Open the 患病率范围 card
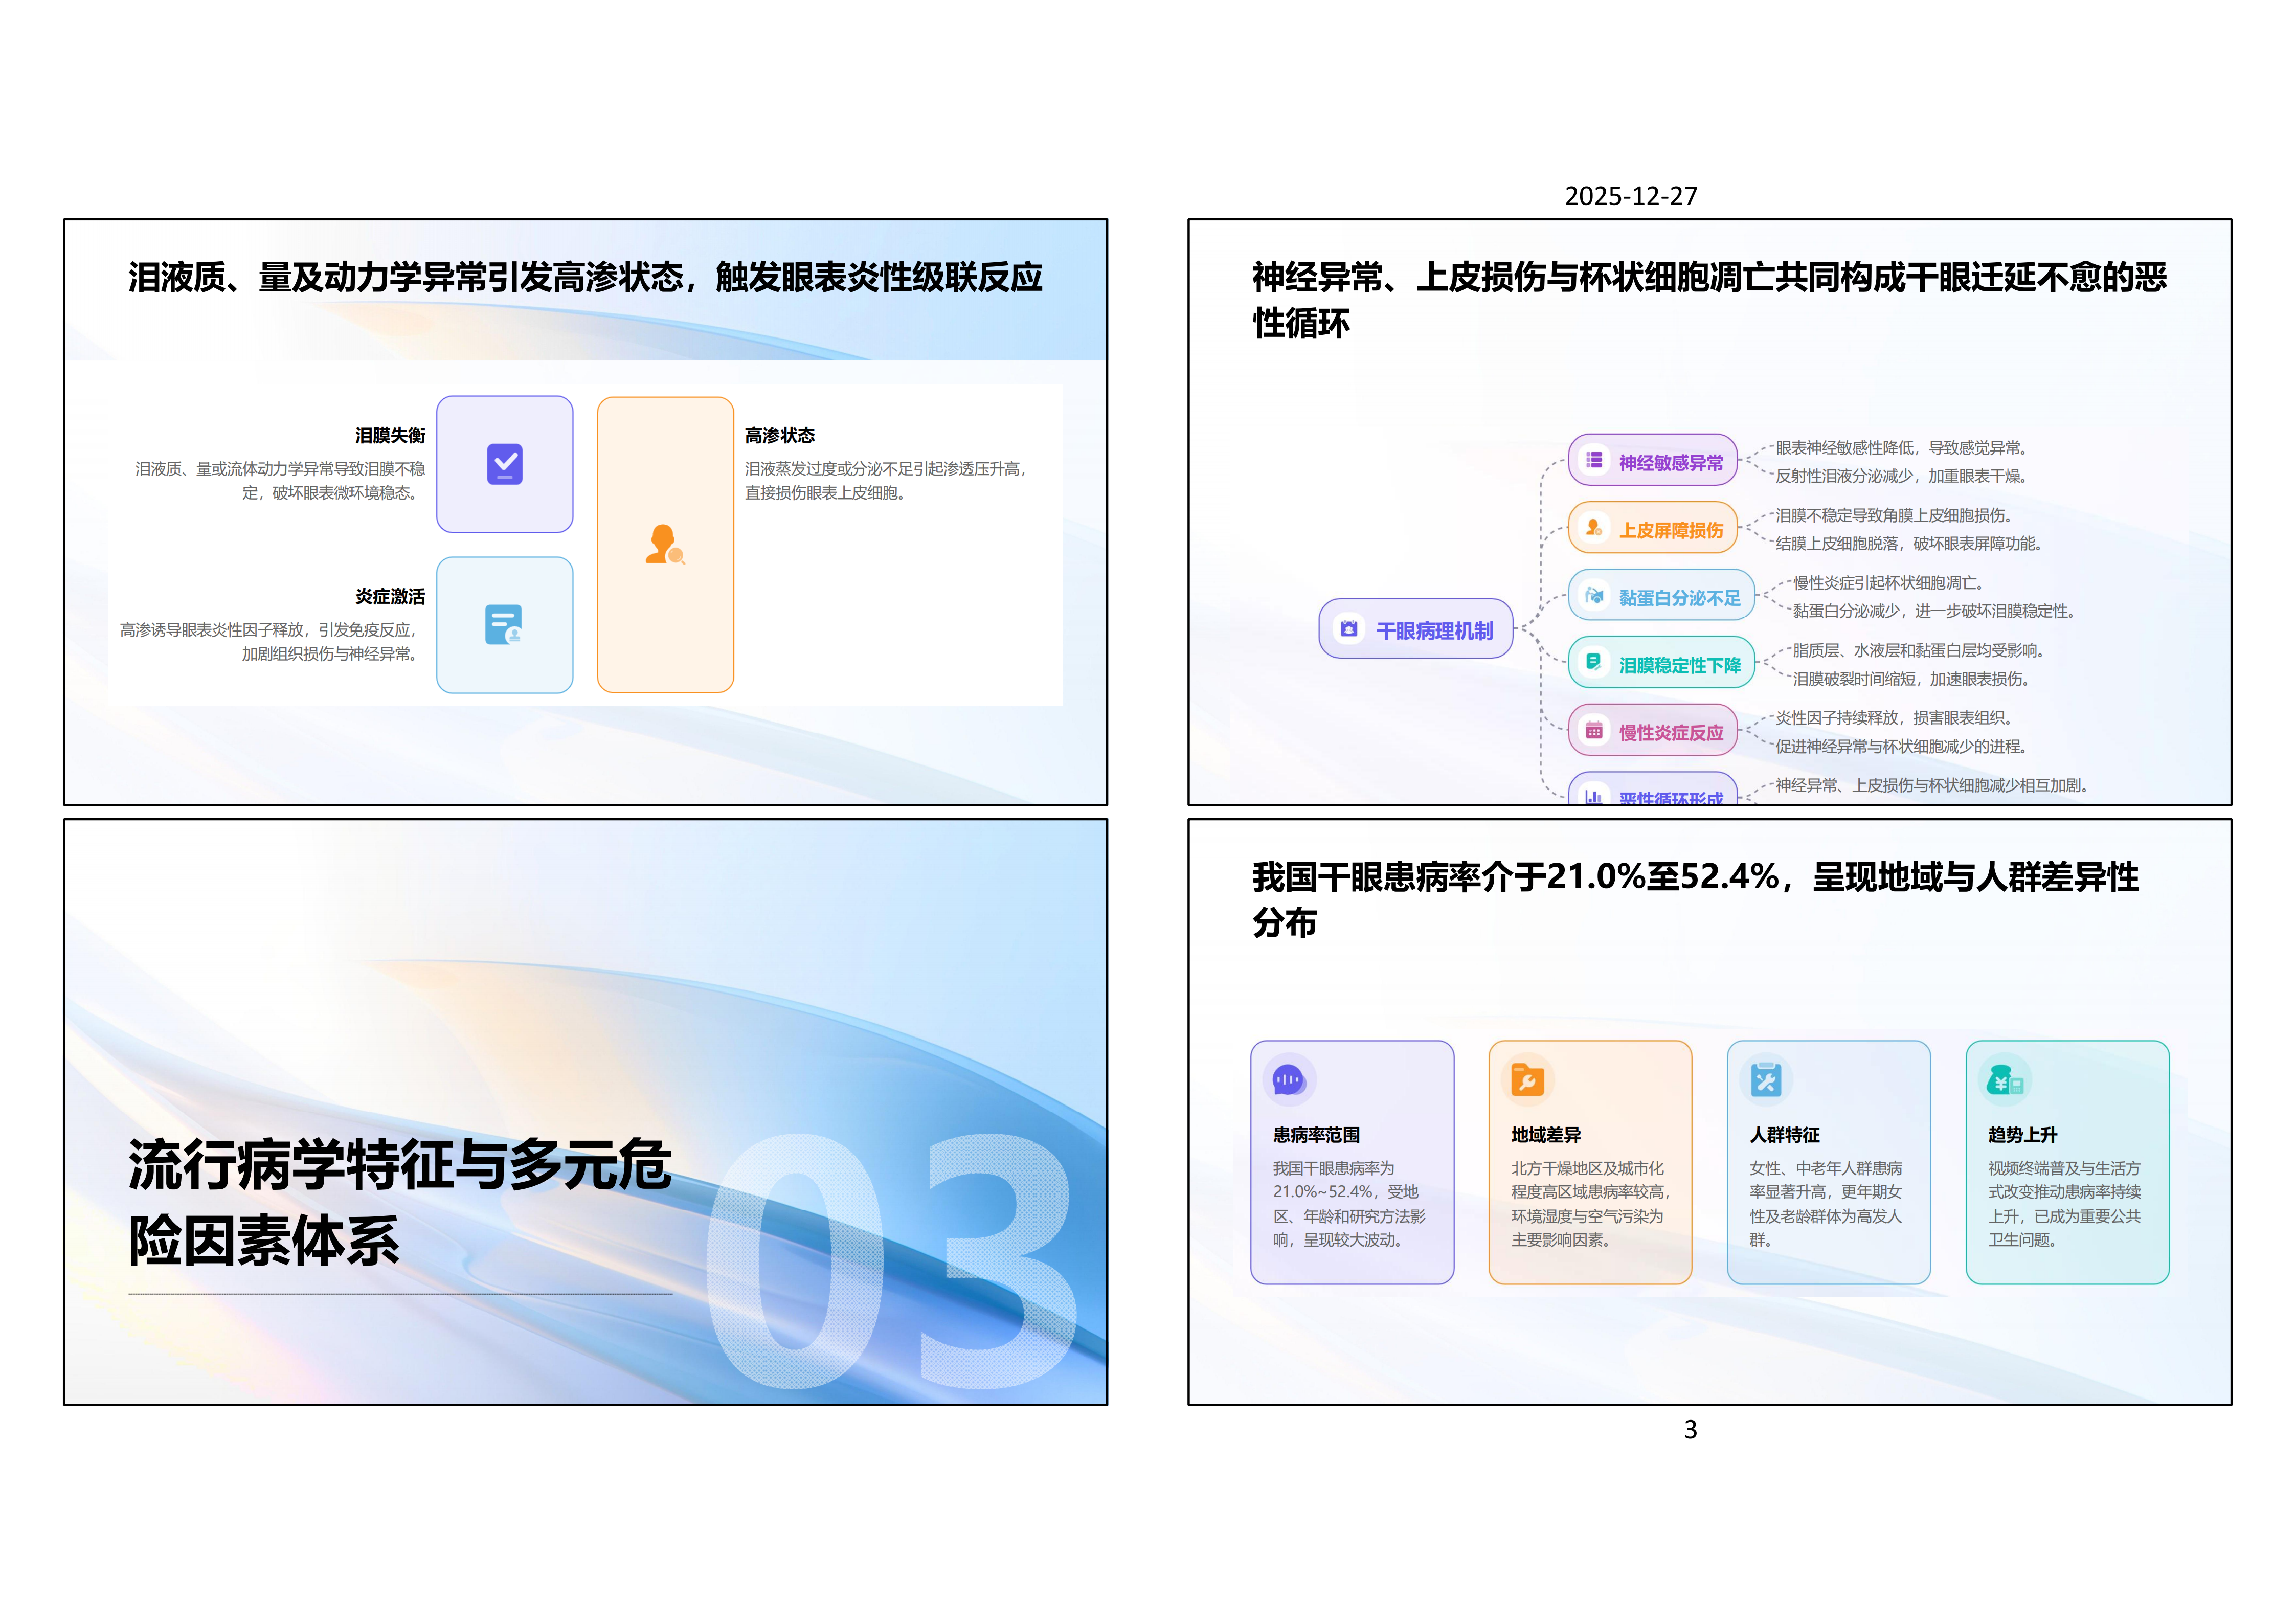The width and height of the screenshot is (2296, 1623). (1353, 1160)
